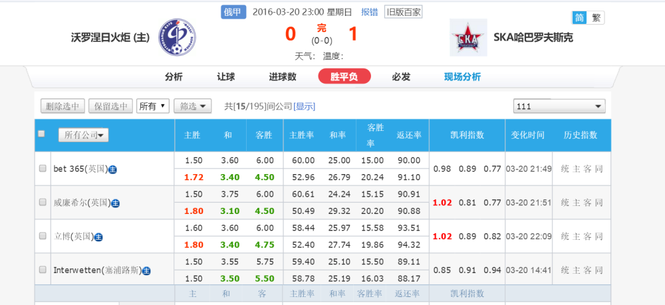Screen dimensions: 665x305
Task: Check the bet 365 row checkbox
Action: pos(43,168)
